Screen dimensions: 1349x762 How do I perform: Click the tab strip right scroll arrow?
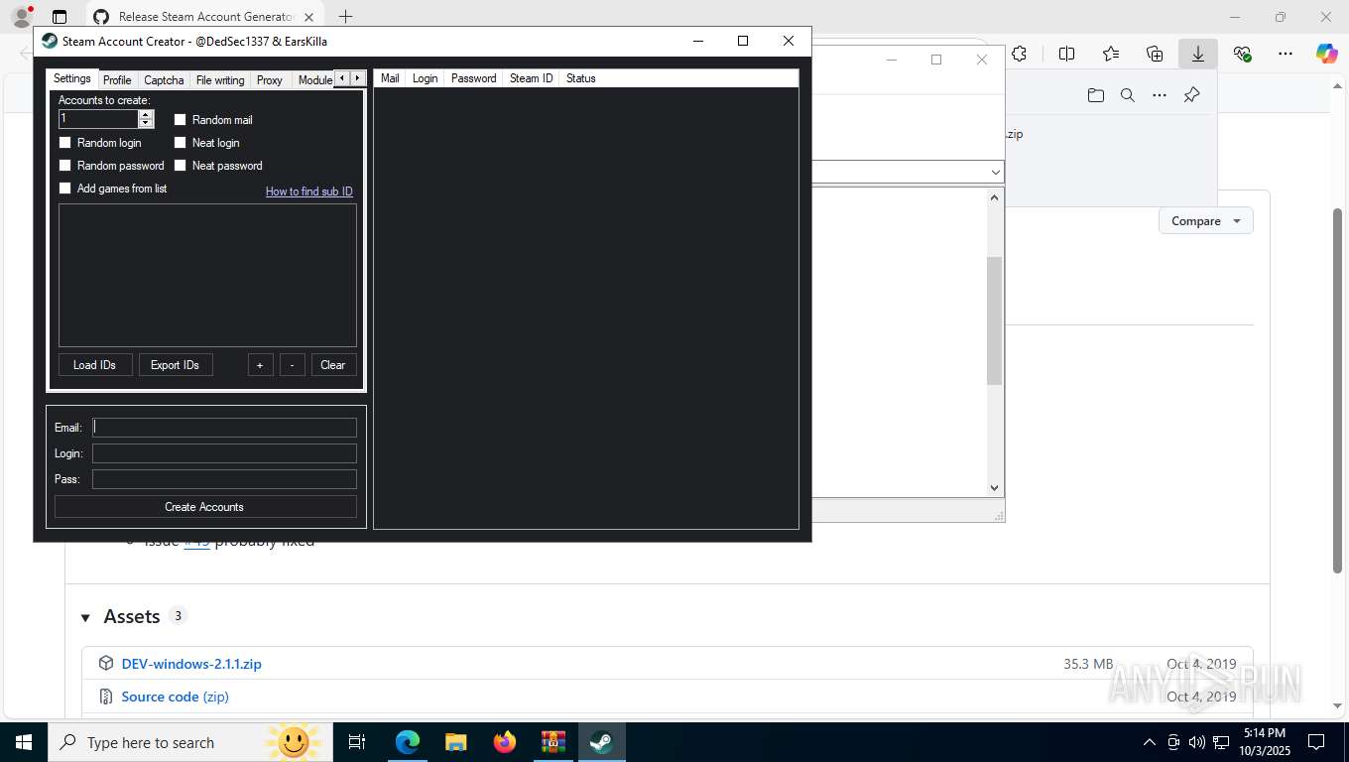(x=358, y=78)
